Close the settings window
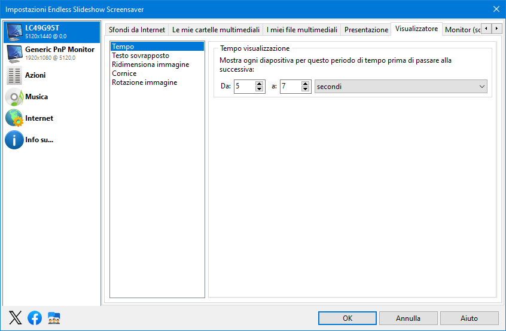 496,9
